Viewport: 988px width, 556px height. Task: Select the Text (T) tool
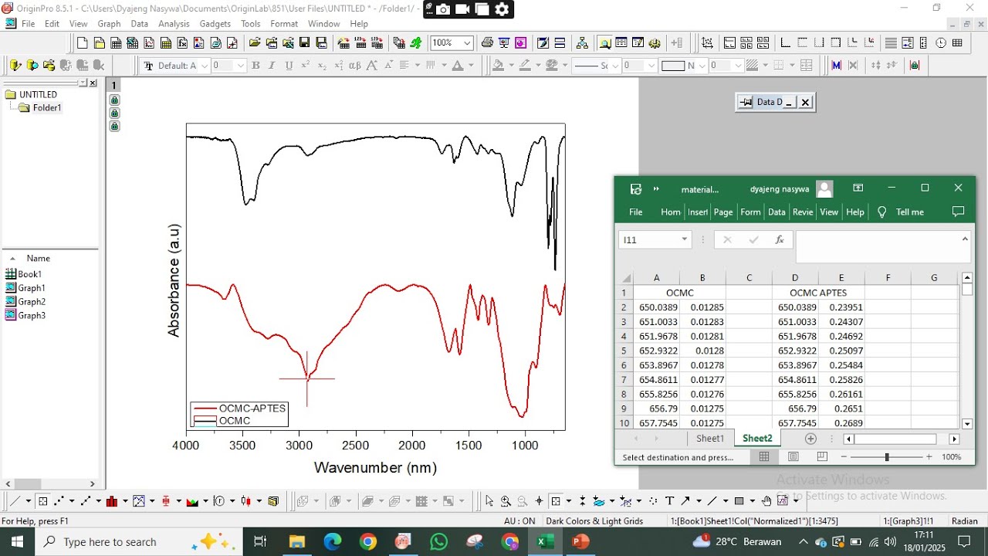(x=669, y=501)
